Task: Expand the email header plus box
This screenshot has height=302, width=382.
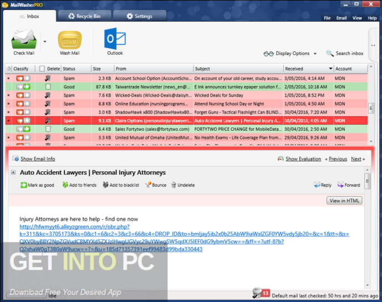Action: tap(13, 172)
